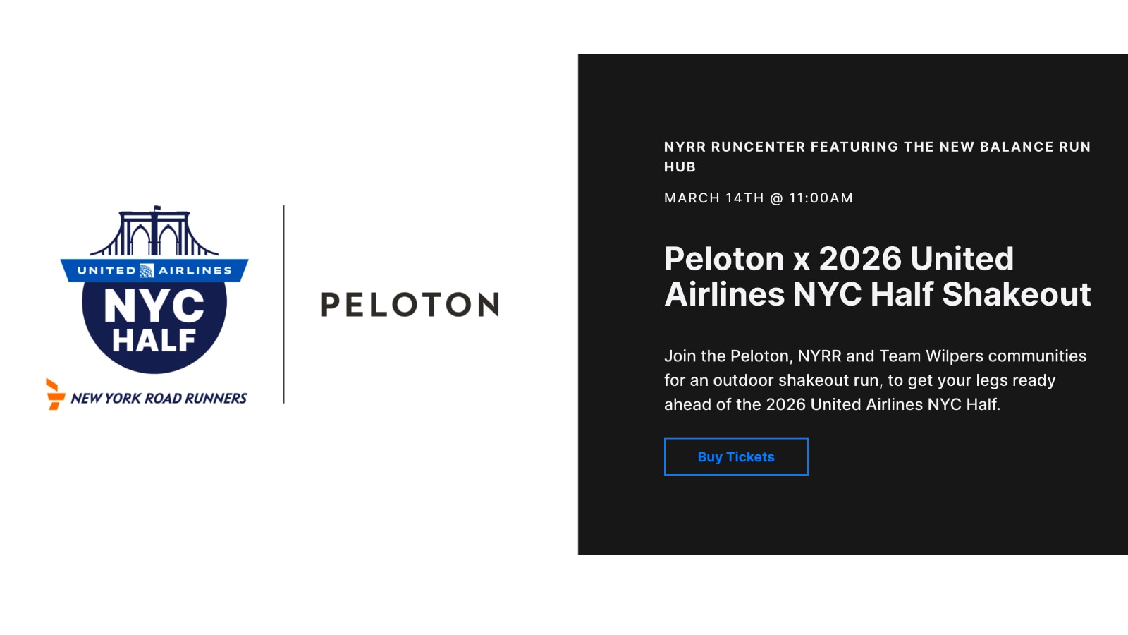Screen dimensions: 1128x635
Task: Open the New York Road Runners wordmark
Action: point(159,399)
